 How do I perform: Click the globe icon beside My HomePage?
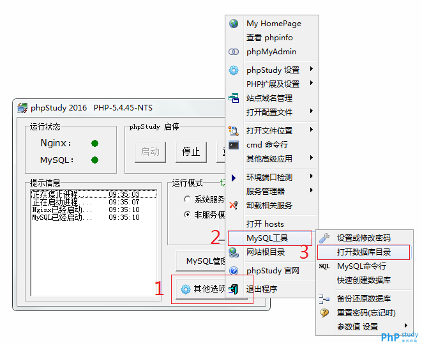234,24
